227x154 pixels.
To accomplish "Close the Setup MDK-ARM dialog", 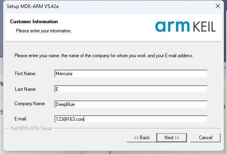I will pos(217,6).
